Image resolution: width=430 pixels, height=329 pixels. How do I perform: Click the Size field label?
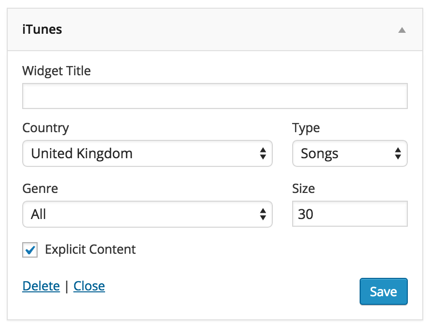(x=303, y=189)
